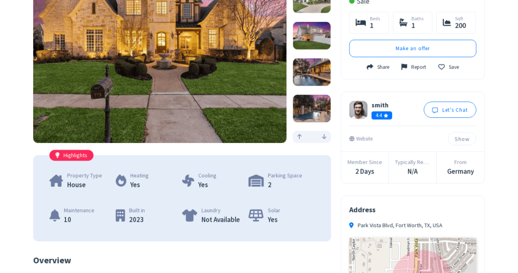
Task: Click the Parking Space garage icon
Action: [x=256, y=181]
